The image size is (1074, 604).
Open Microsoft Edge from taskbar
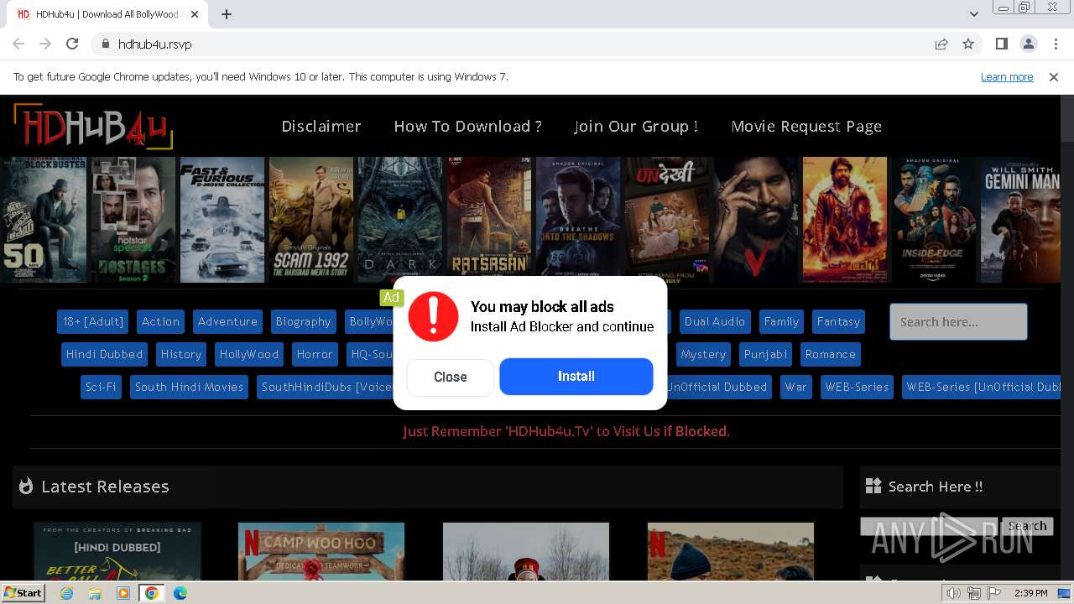coord(180,593)
